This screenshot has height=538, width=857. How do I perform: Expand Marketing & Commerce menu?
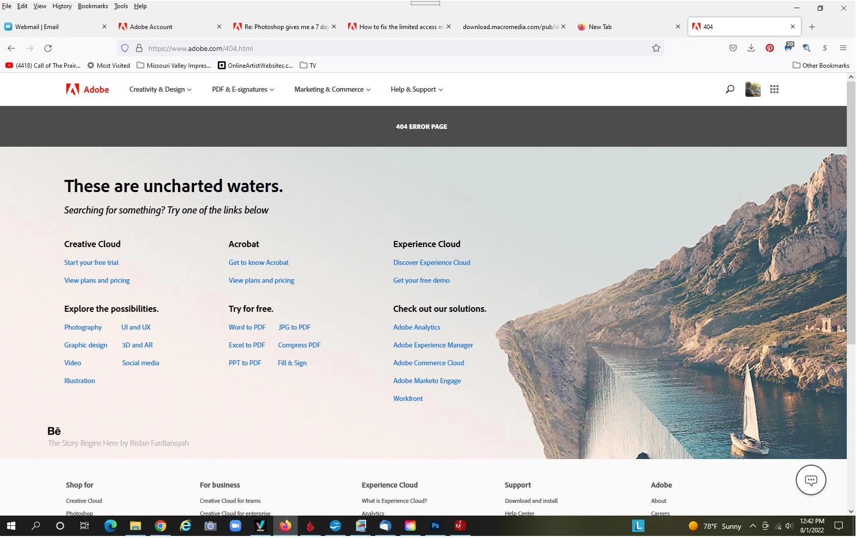point(332,90)
